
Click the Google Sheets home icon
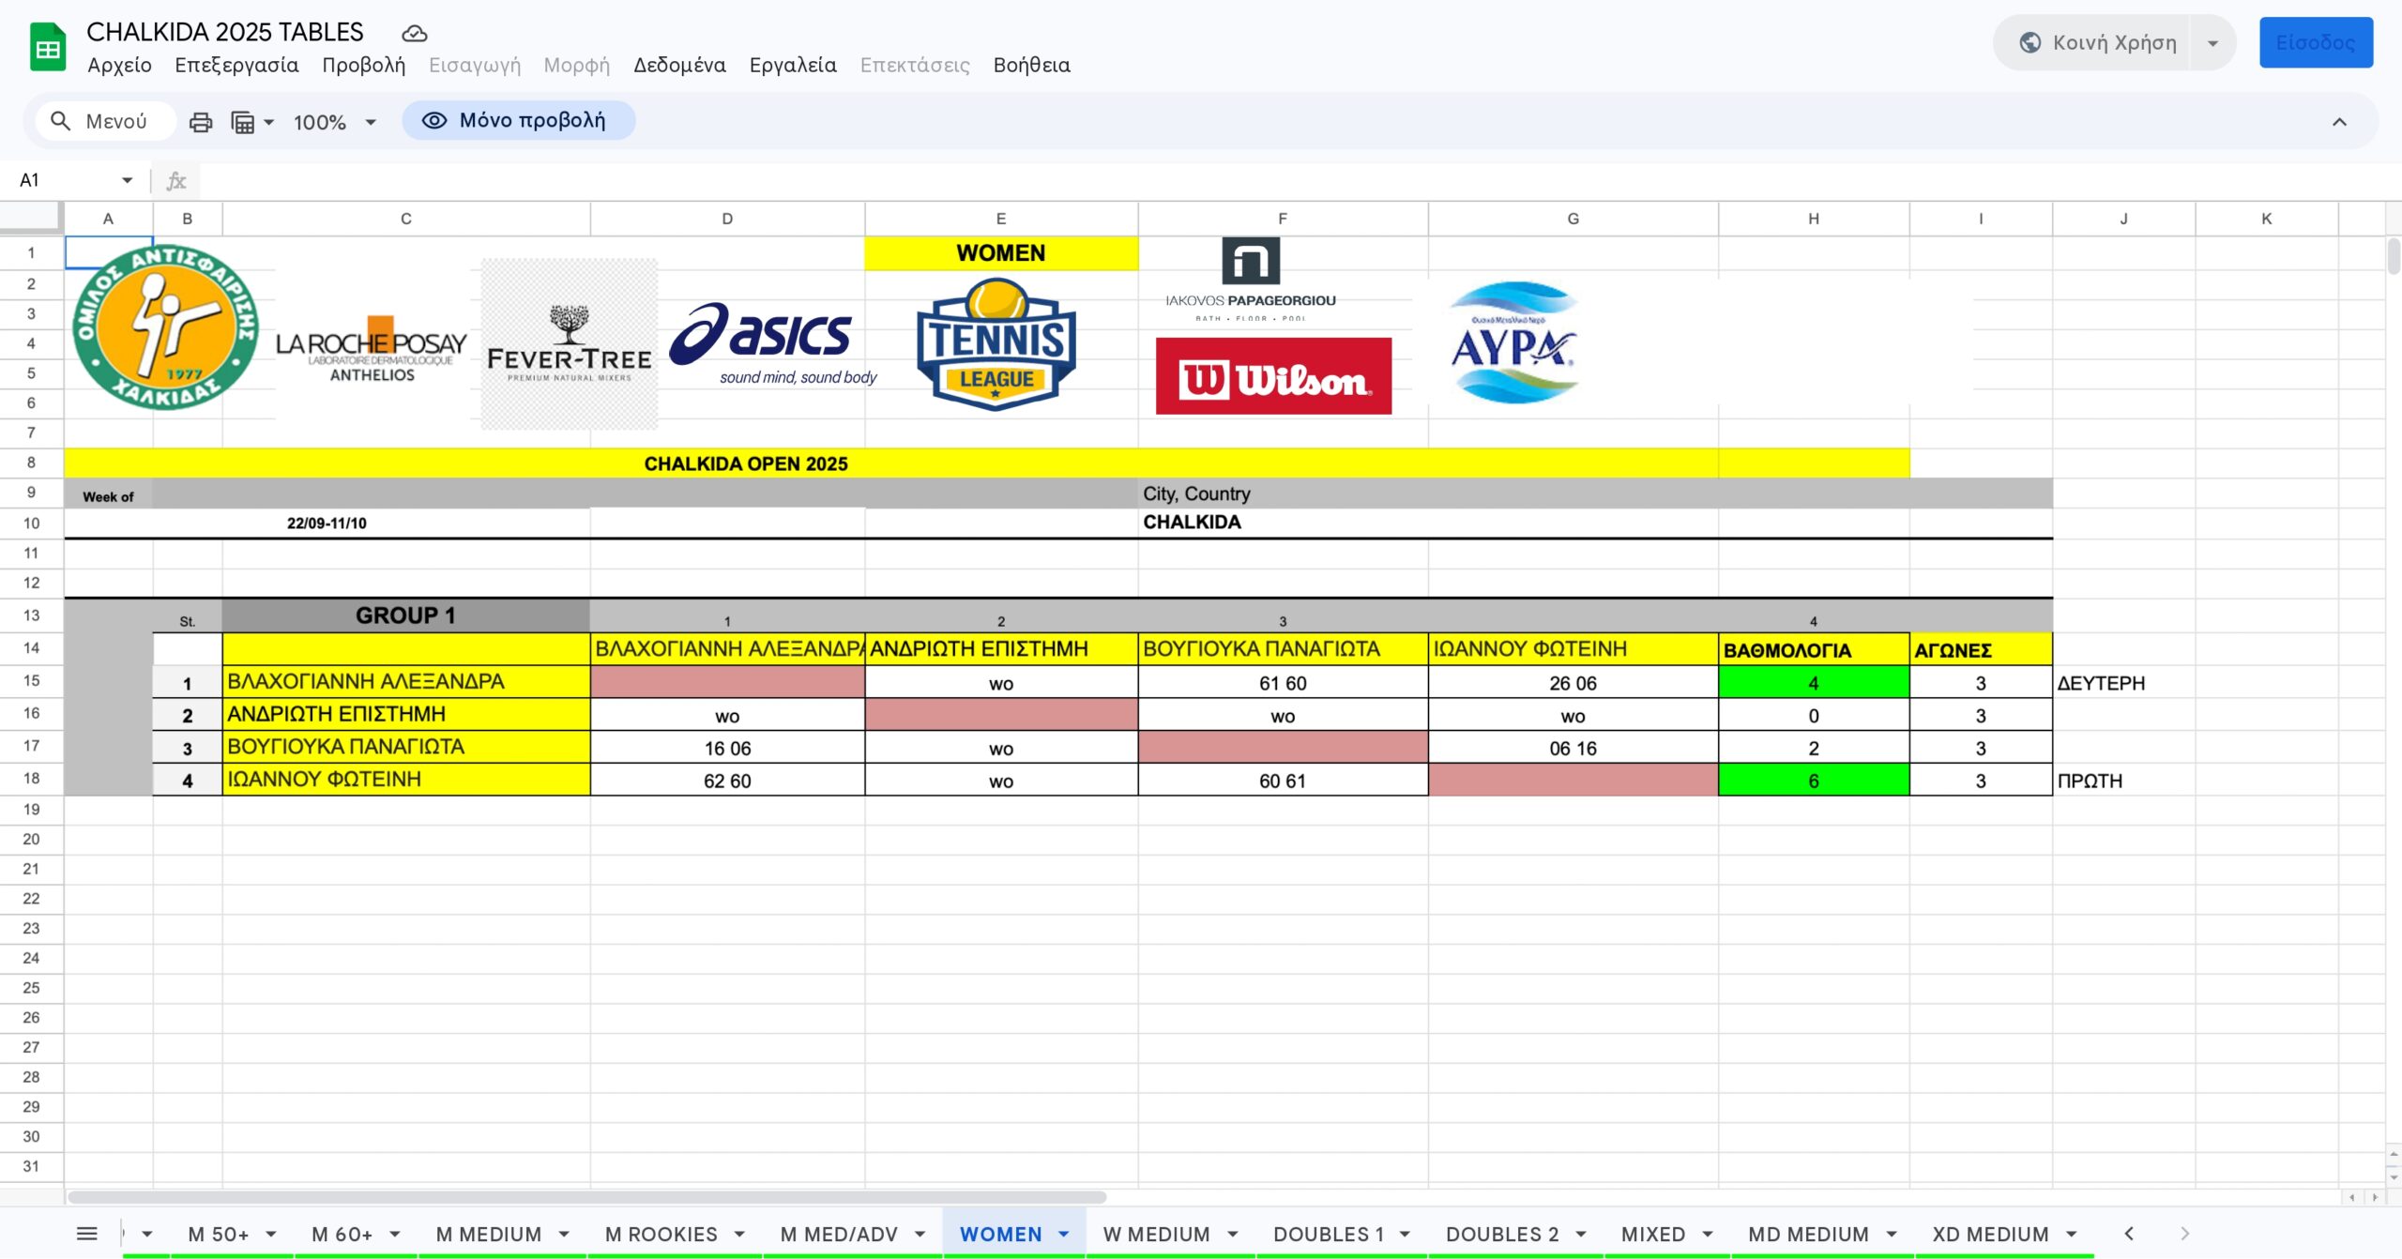[48, 47]
